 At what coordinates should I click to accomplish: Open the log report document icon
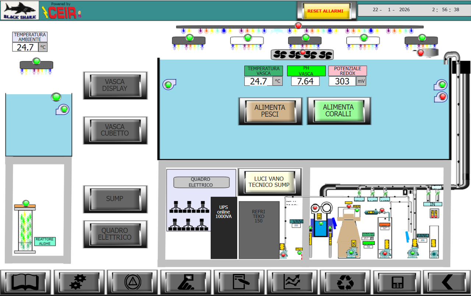point(239,282)
